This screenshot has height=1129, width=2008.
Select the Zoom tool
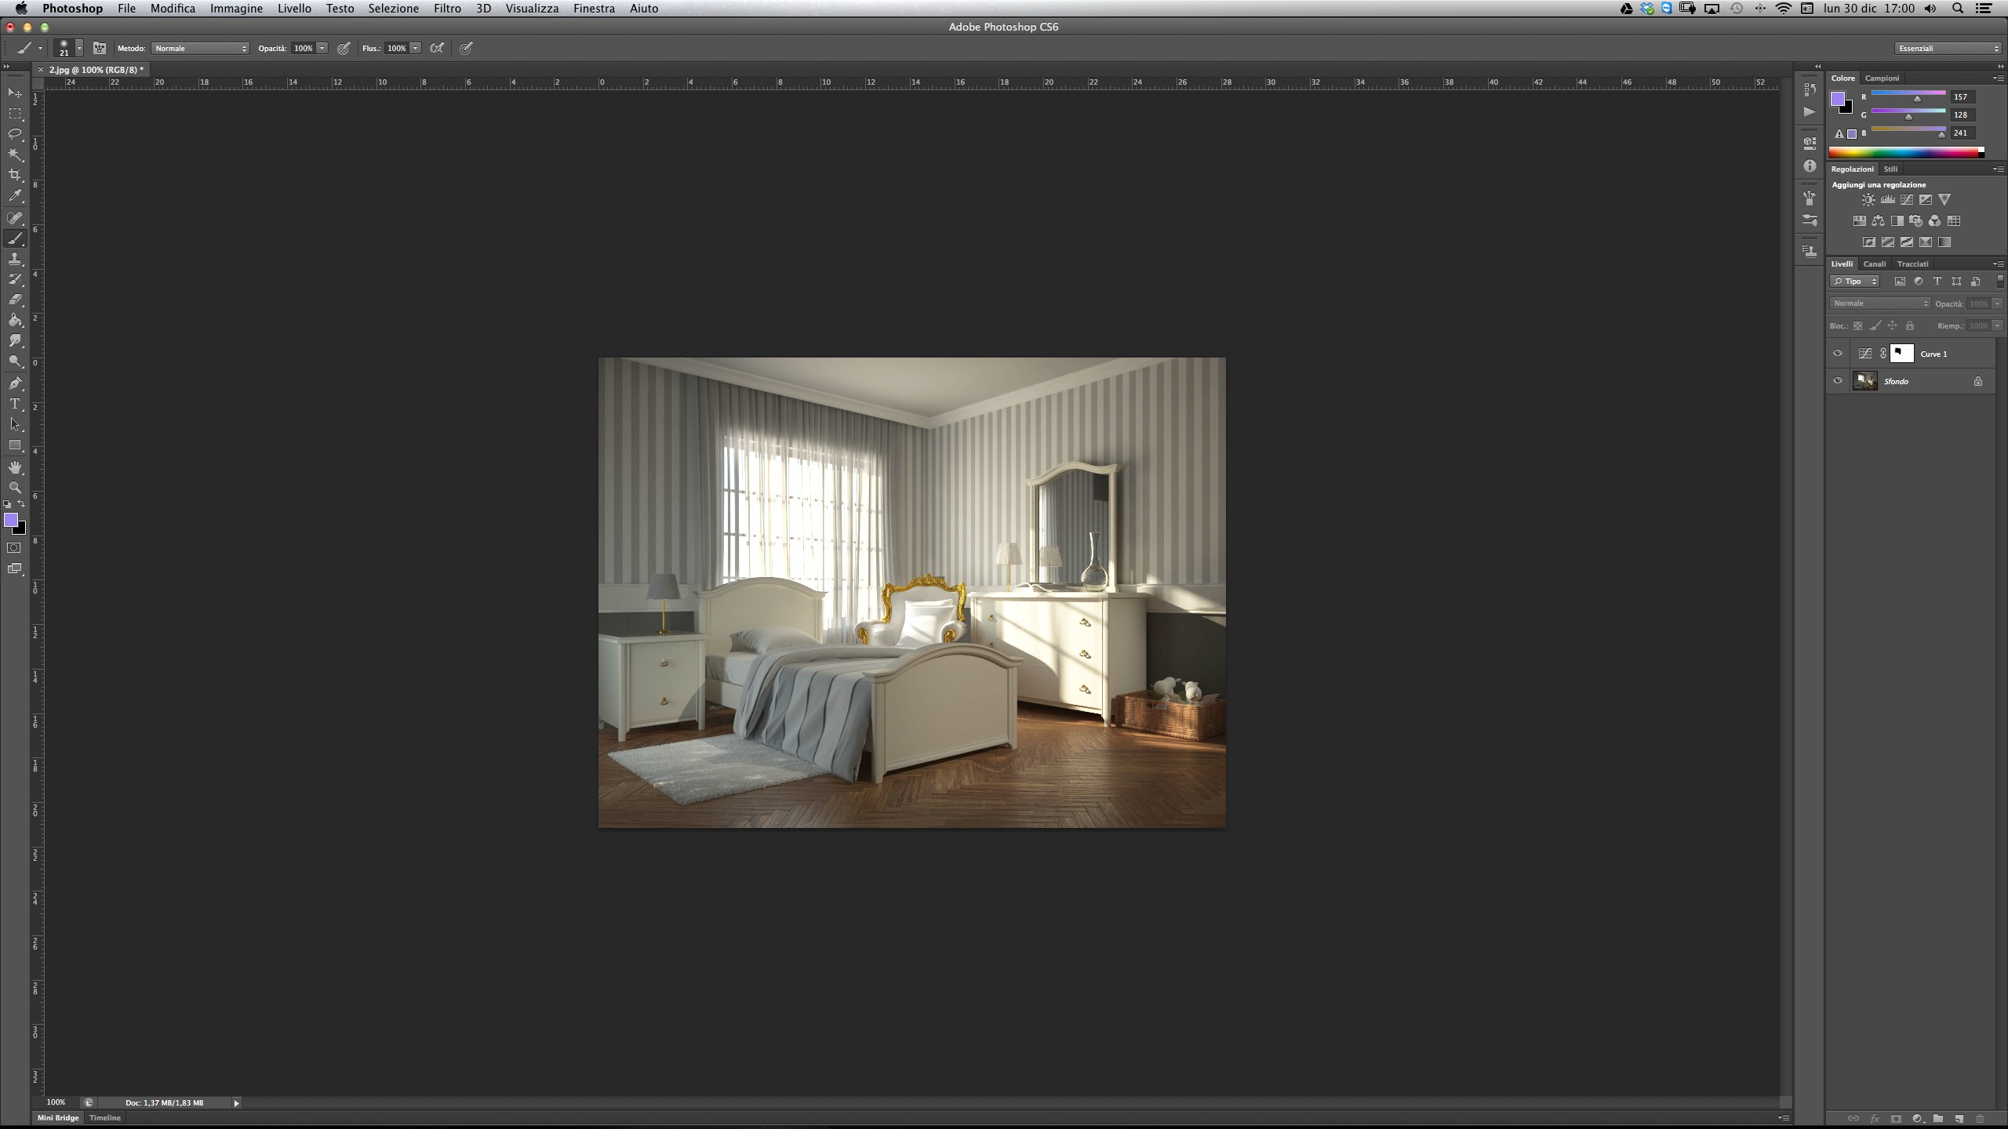click(15, 488)
